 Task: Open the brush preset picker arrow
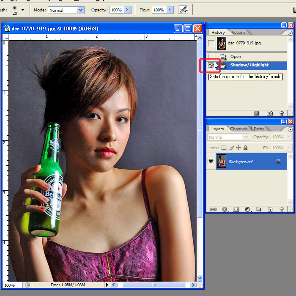[x=22, y=10]
